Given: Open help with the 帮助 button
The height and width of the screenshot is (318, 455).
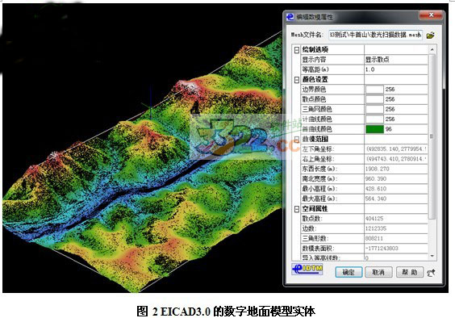Looking at the screenshot, I should 410,272.
